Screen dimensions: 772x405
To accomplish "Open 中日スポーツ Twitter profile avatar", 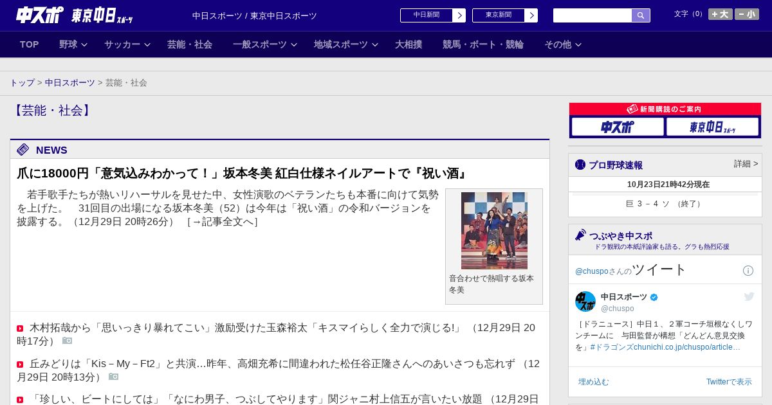I will [585, 301].
